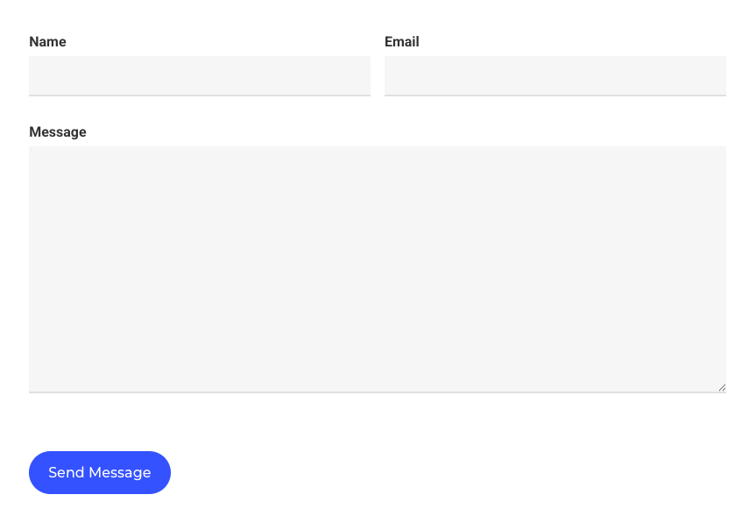Click the bold "Message" text
The width and height of the screenshot is (756, 523).
tap(58, 132)
